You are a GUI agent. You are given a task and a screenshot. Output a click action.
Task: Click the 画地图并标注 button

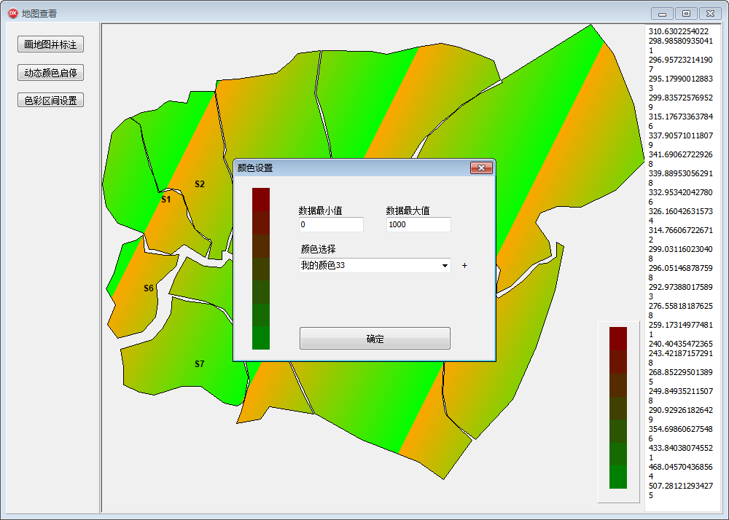click(x=51, y=44)
